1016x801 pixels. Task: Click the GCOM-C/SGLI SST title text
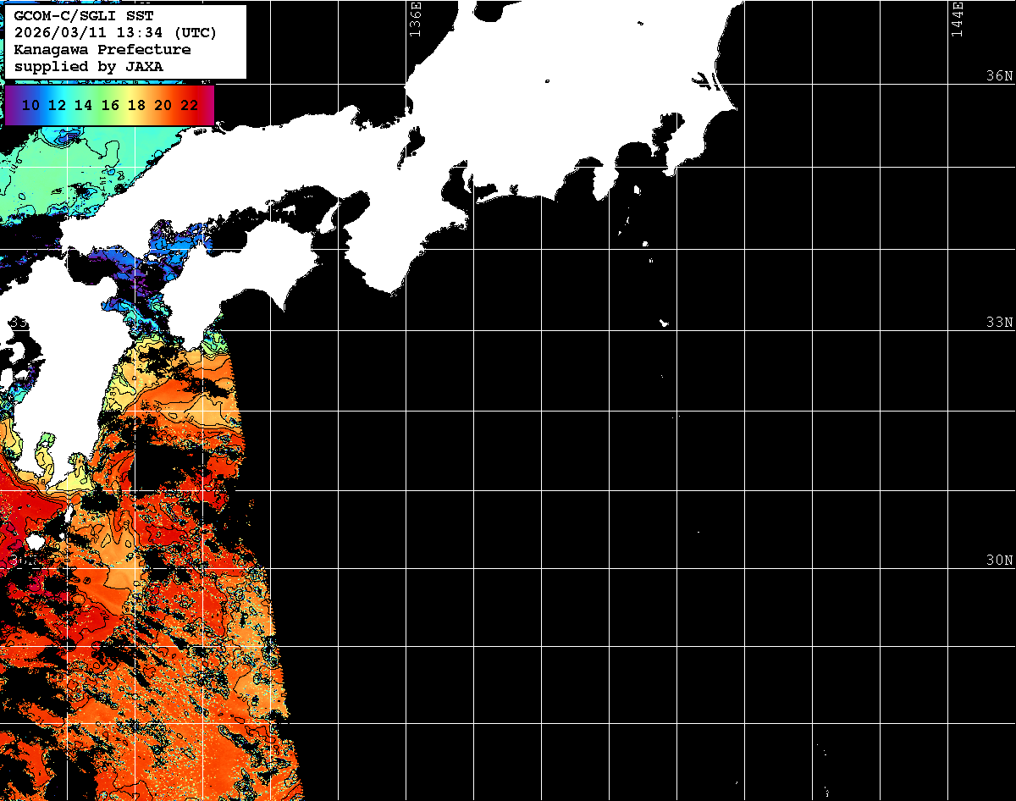(84, 16)
